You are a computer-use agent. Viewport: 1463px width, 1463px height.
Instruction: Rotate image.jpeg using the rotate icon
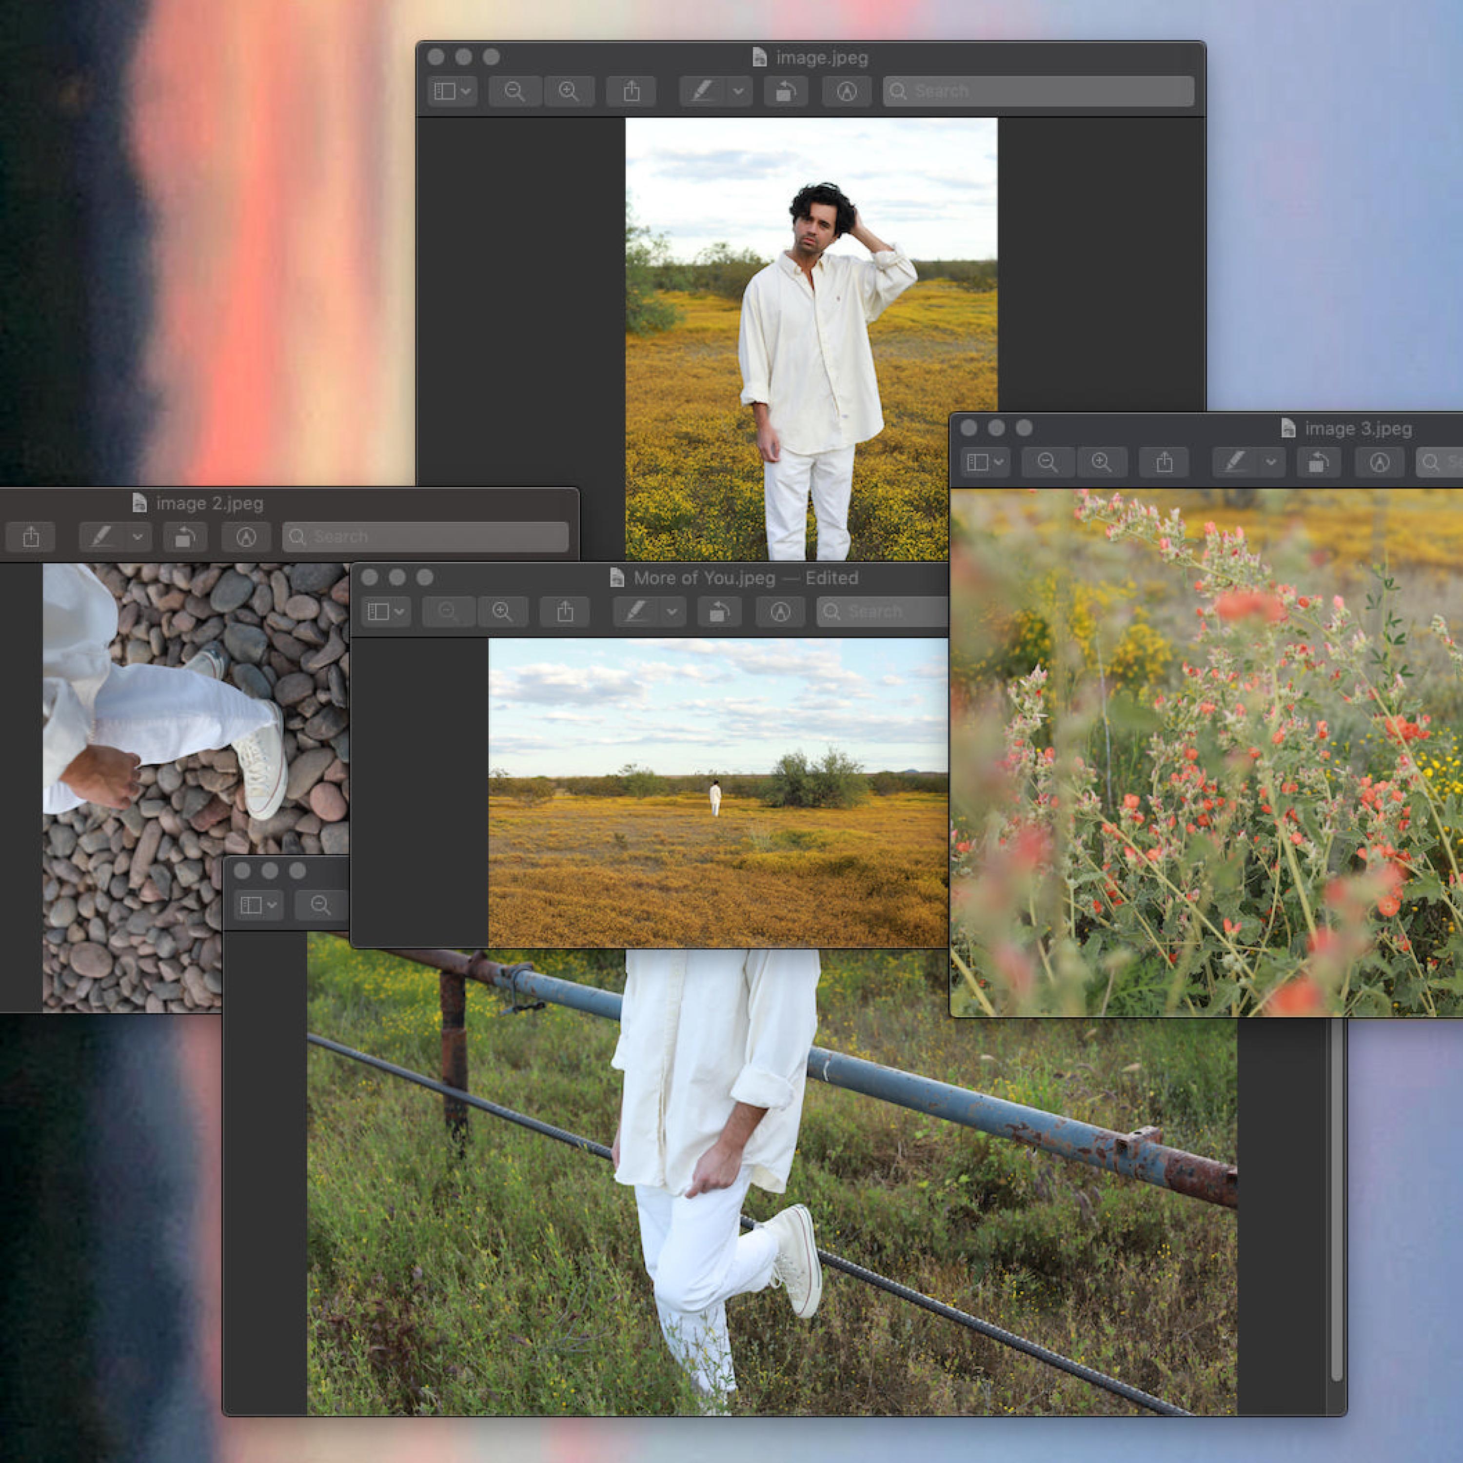(785, 92)
